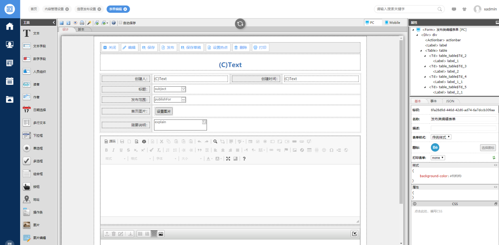Click the printer icon in designer toolbar
The height and width of the screenshot is (245, 499).
pos(82,23)
